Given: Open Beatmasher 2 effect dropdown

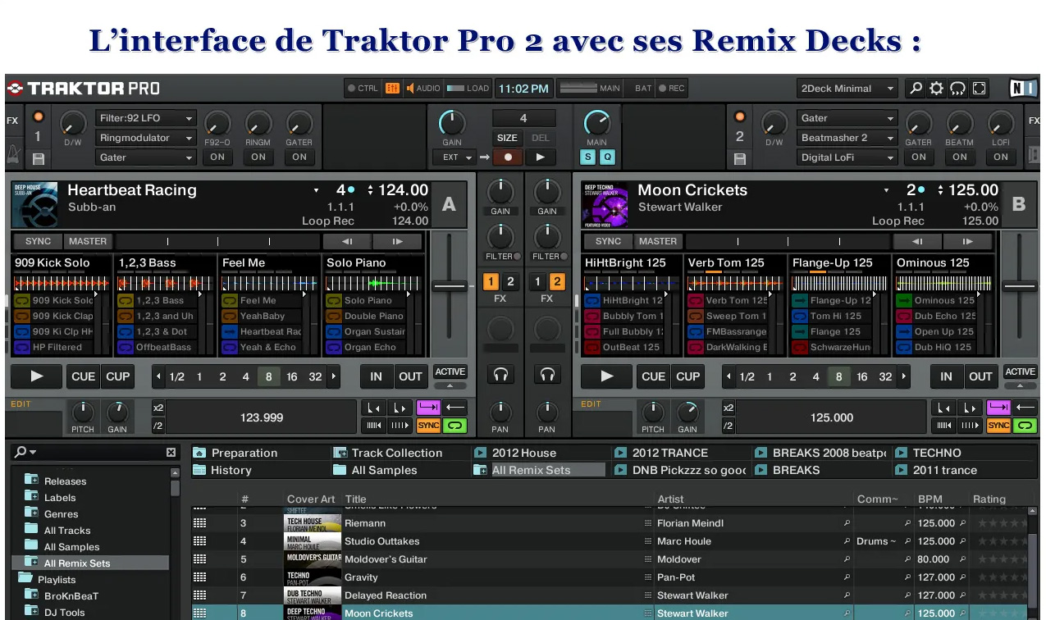Looking at the screenshot, I should pos(847,138).
